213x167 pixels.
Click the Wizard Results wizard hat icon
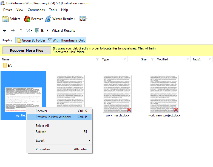tap(48, 19)
